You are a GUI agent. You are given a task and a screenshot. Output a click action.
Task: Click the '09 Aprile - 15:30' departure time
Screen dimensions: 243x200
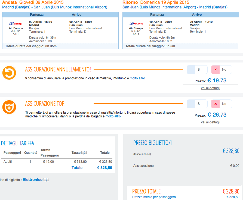41,22
